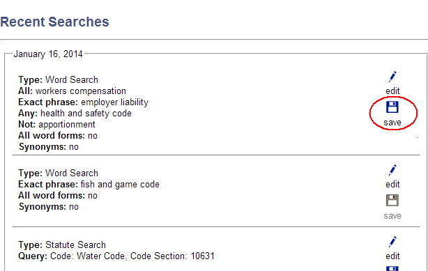Screen dimensions: 428x271
Task: Select the gray disabled save label
Action: click(x=392, y=216)
